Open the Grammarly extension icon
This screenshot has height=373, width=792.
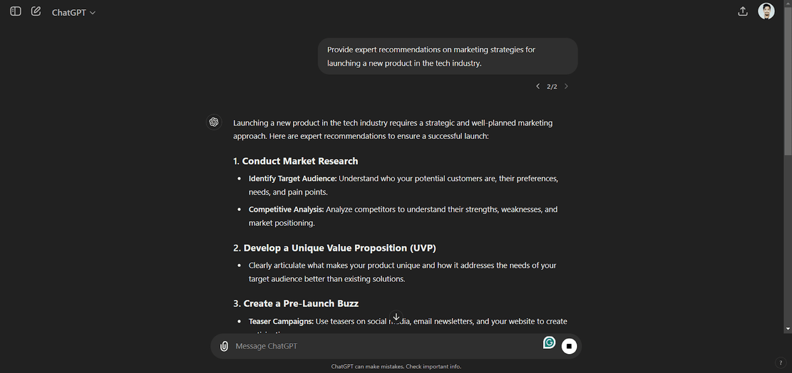pos(549,343)
